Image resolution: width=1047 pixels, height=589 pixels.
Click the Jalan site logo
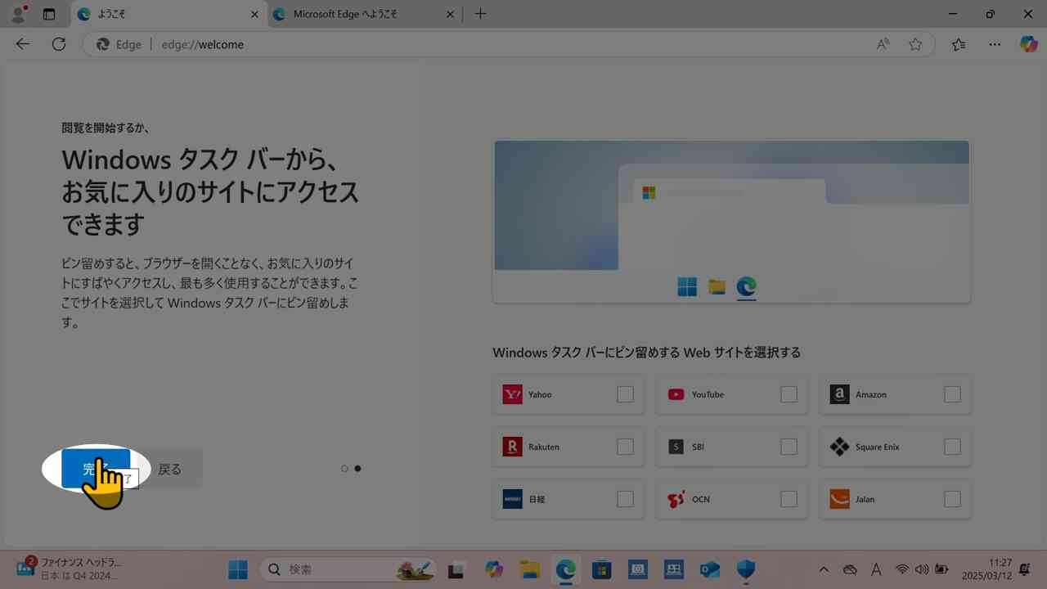click(839, 499)
